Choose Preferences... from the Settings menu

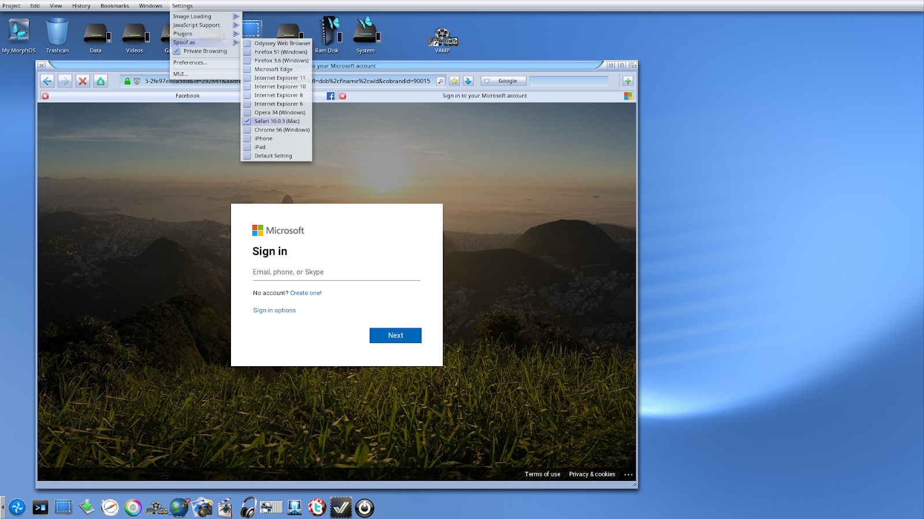pyautogui.click(x=206, y=63)
